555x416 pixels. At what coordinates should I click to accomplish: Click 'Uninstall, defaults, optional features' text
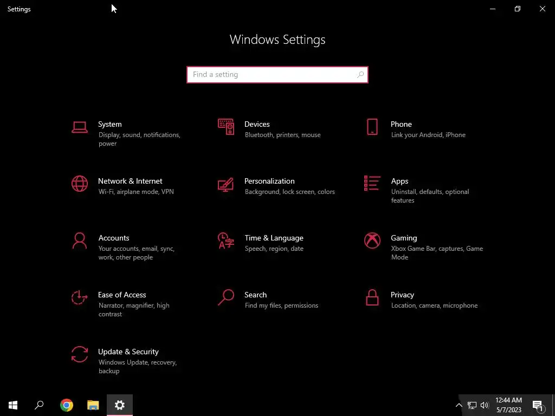[x=430, y=196]
